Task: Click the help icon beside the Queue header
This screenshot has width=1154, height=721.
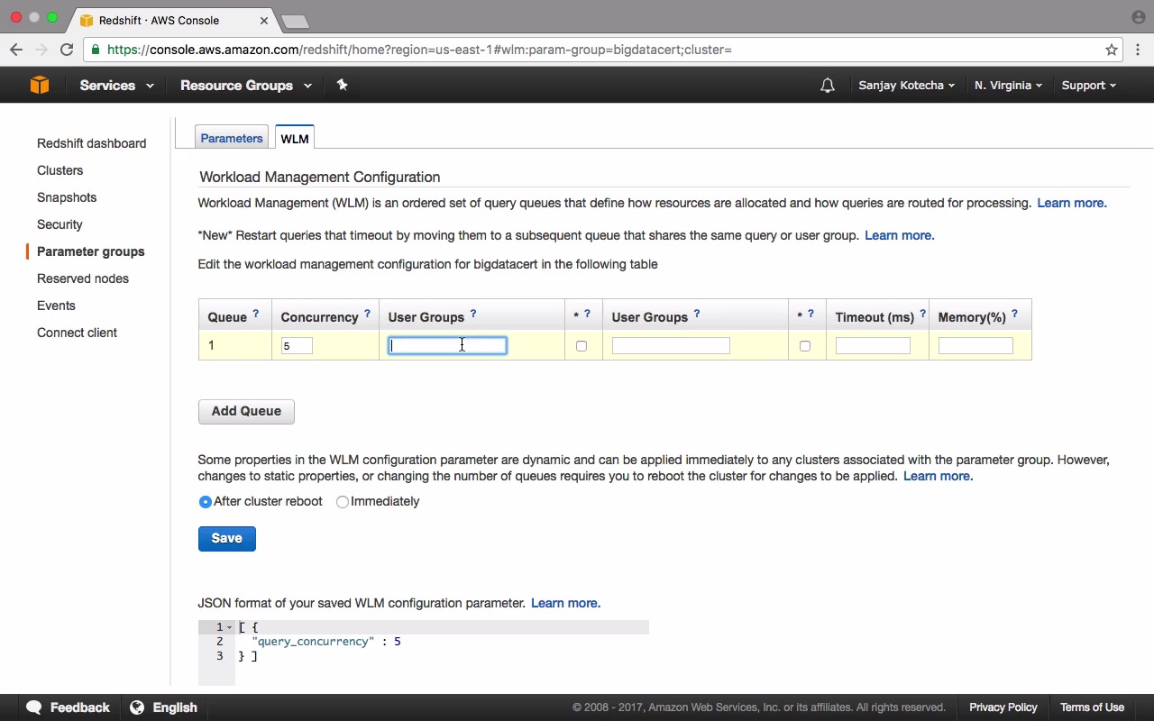Action: 255,314
